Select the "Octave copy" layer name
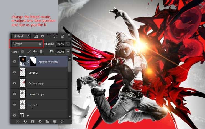 (36, 84)
